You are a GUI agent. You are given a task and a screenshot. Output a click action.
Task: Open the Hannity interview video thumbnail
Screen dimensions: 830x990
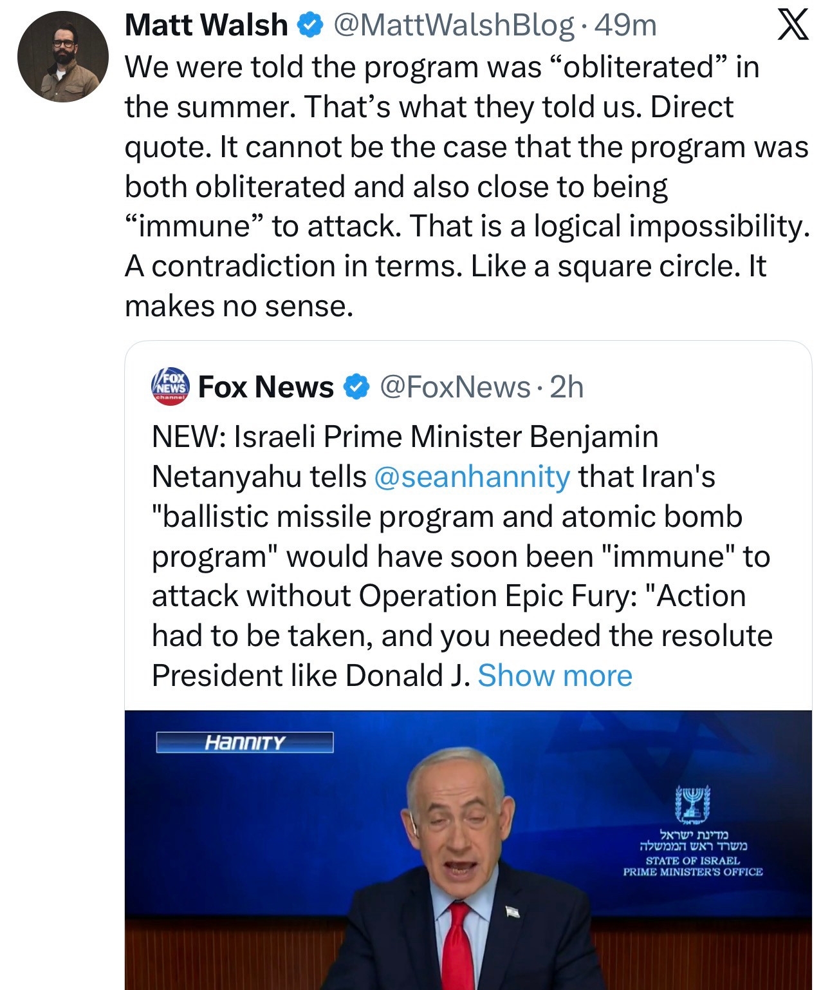click(468, 850)
